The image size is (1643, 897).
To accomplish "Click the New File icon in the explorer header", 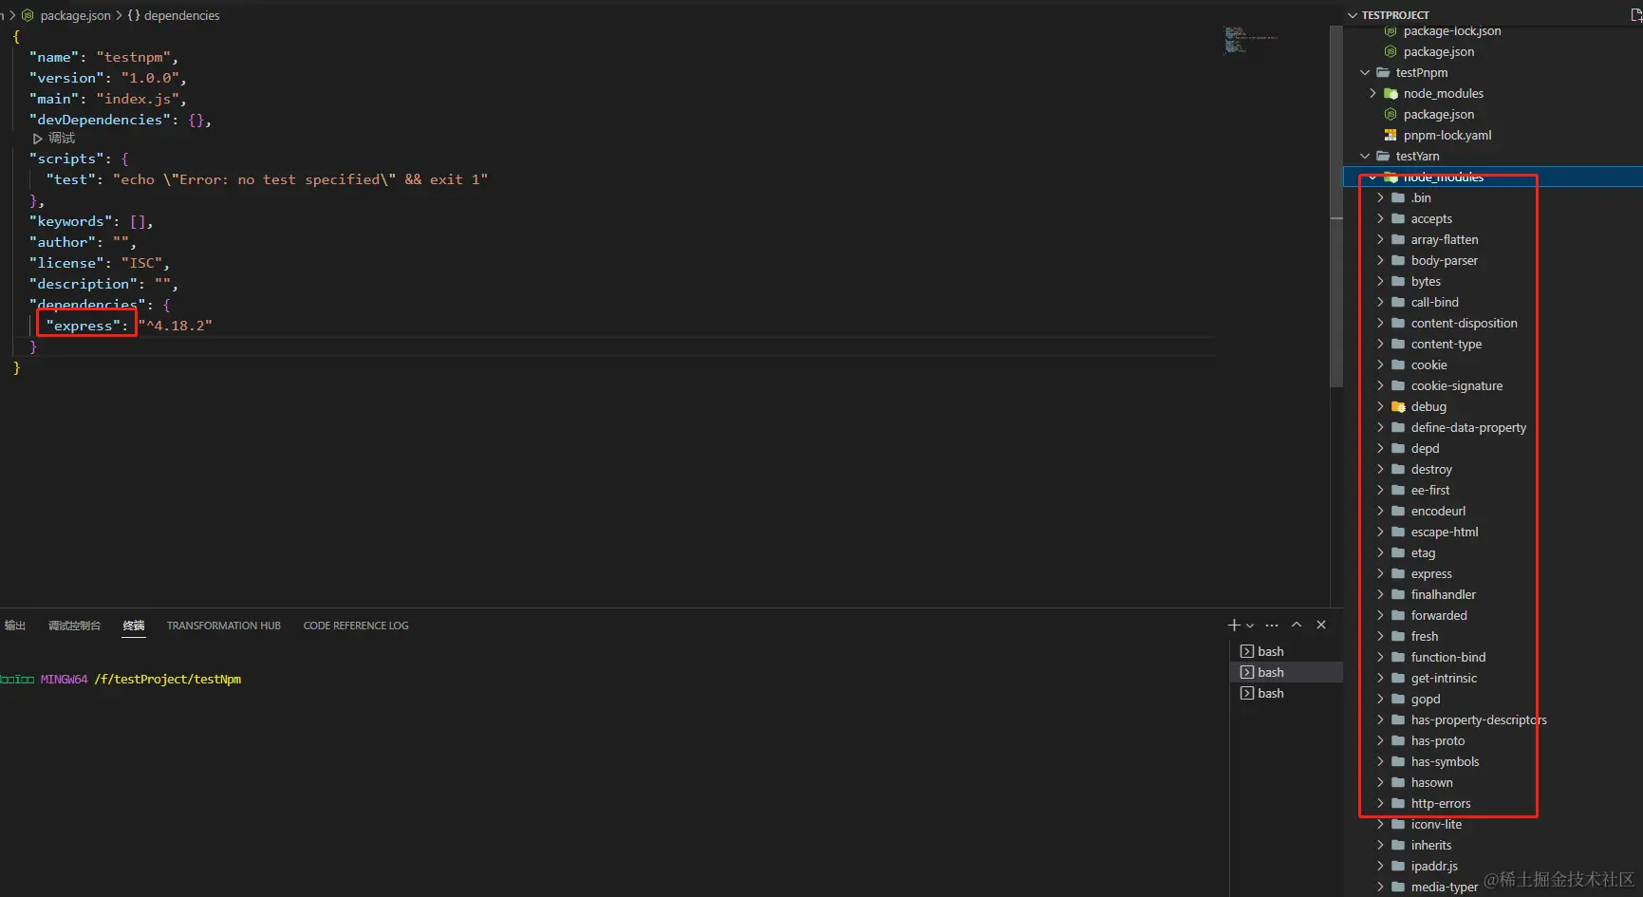I will point(1634,15).
